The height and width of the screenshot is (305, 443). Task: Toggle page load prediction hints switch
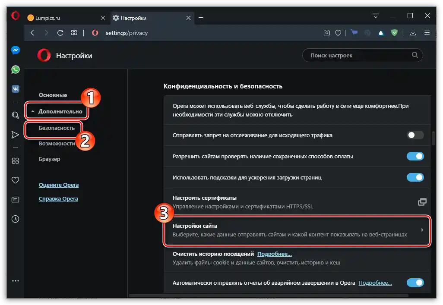pyautogui.click(x=415, y=177)
